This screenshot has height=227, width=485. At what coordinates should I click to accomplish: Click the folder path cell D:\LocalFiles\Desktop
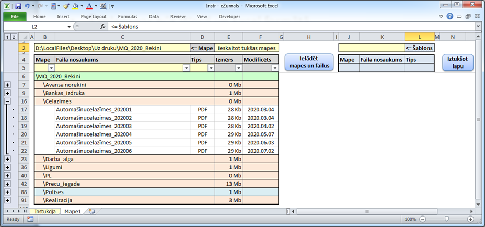[112, 48]
